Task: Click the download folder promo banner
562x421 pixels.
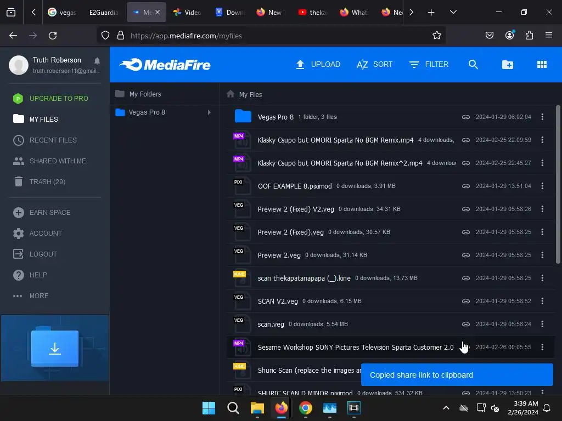Action: point(55,348)
